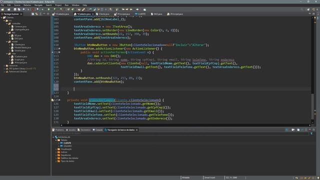Close the active JCadastro.java tab
Screen dimensions: 320x180
pos(93,14)
